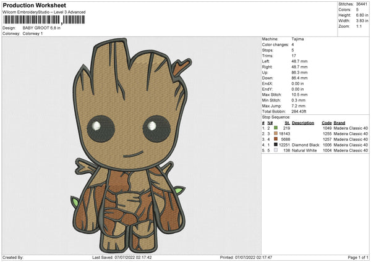Click the Machine value 'Tajima'
371x262 pixels.
tap(297, 39)
